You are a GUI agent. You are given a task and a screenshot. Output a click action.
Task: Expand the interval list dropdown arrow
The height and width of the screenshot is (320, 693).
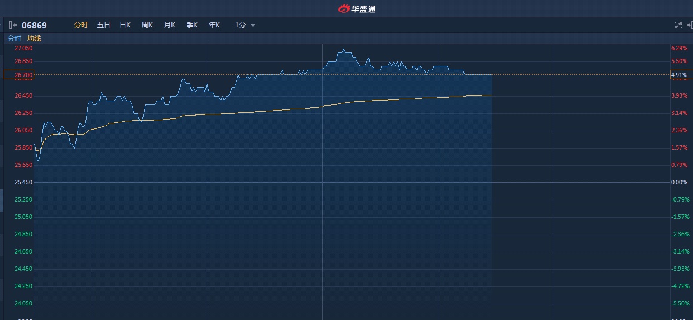pos(253,25)
